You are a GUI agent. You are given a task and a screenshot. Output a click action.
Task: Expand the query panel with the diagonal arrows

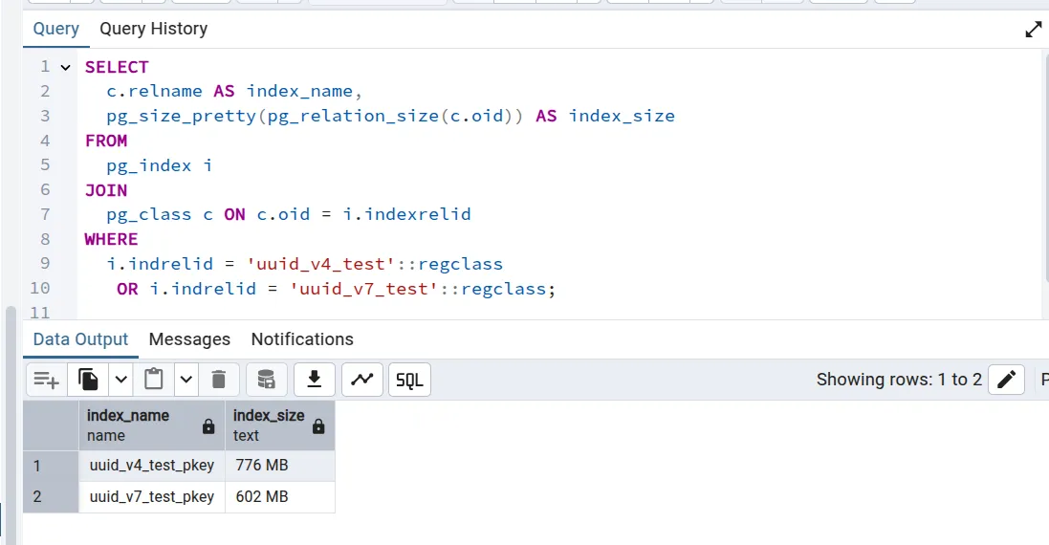[x=1034, y=30]
